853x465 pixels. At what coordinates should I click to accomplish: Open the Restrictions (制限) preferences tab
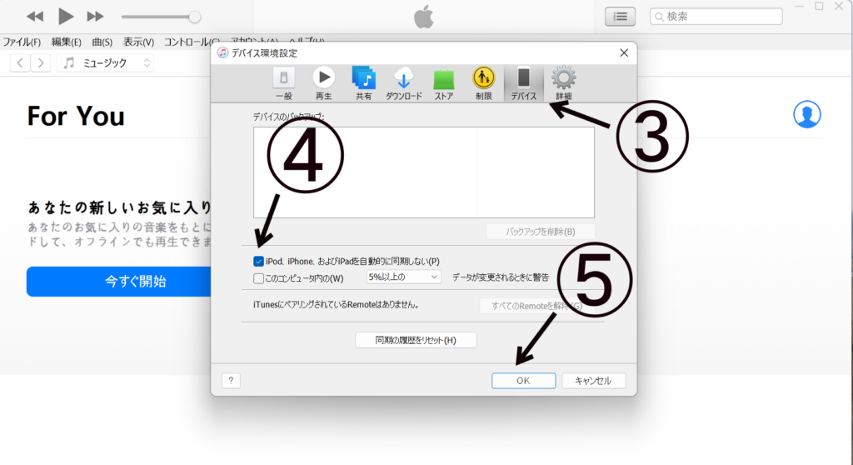[484, 83]
